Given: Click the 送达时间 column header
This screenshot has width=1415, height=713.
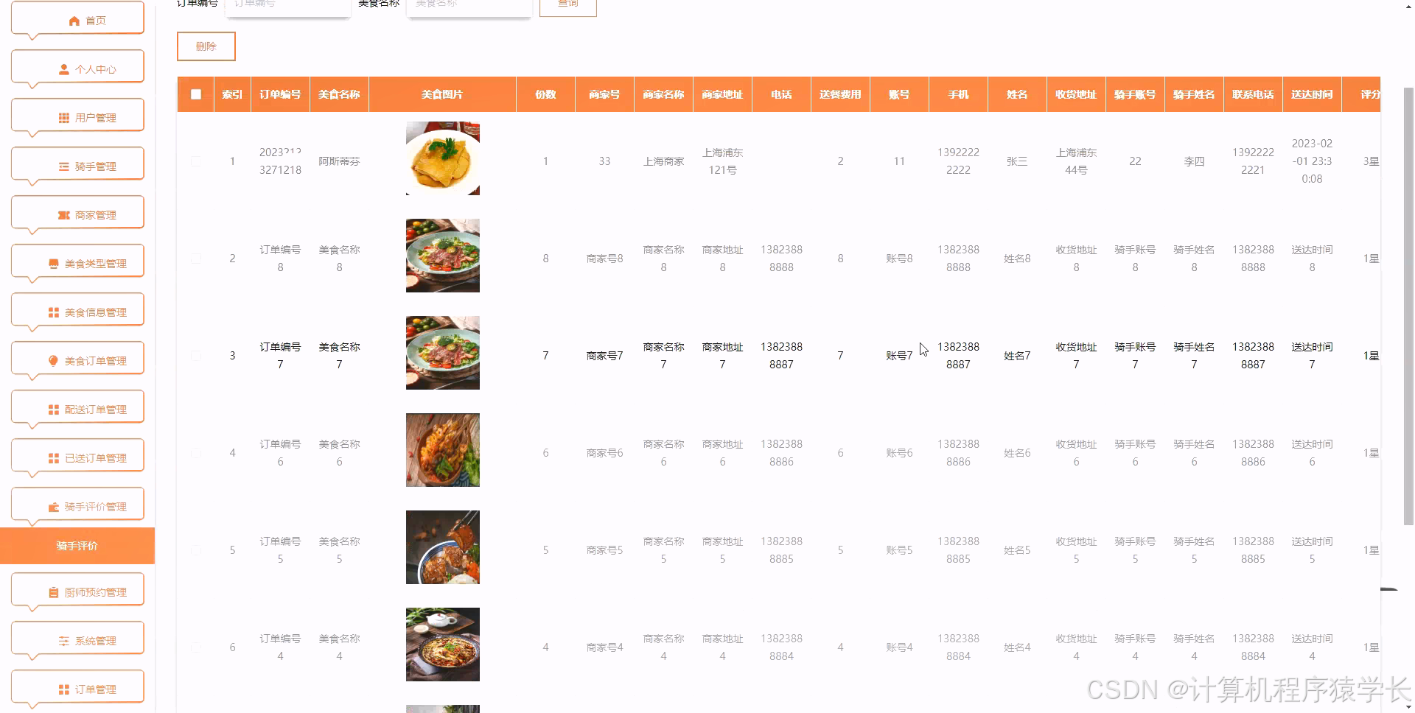Looking at the screenshot, I should (1312, 94).
